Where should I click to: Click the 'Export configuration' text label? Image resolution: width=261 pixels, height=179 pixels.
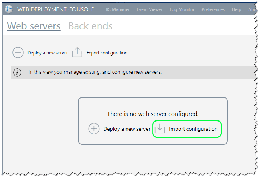(107, 53)
